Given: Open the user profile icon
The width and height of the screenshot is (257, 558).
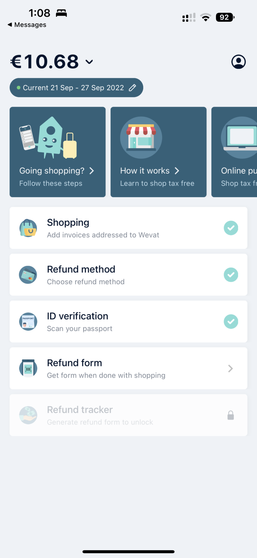Looking at the screenshot, I should [x=239, y=62].
